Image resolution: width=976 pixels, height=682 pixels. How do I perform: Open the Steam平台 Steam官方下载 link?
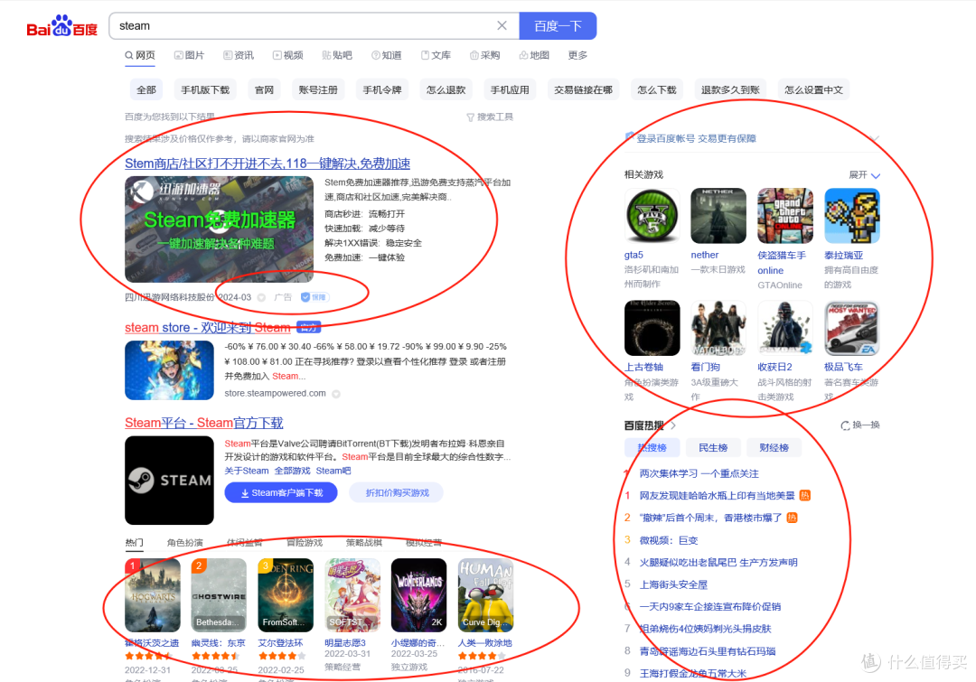pos(203,423)
